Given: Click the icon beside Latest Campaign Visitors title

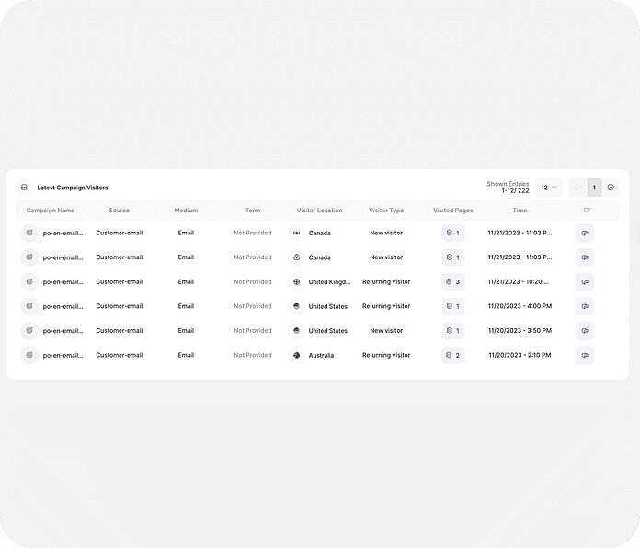Looking at the screenshot, I should point(24,188).
